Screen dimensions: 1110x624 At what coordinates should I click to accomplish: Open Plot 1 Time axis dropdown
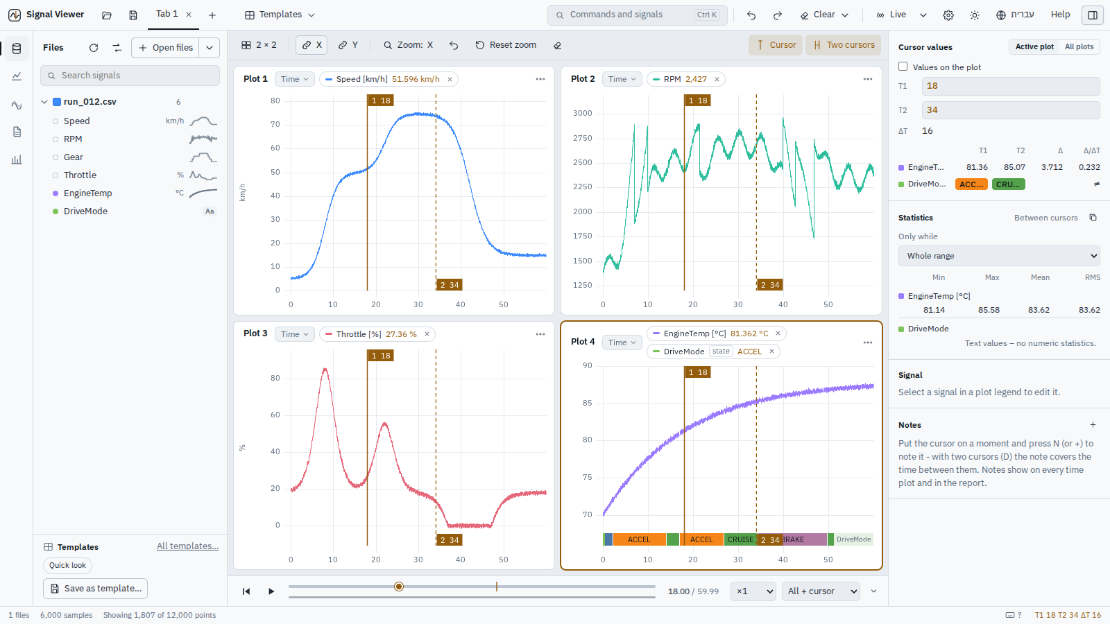click(295, 79)
